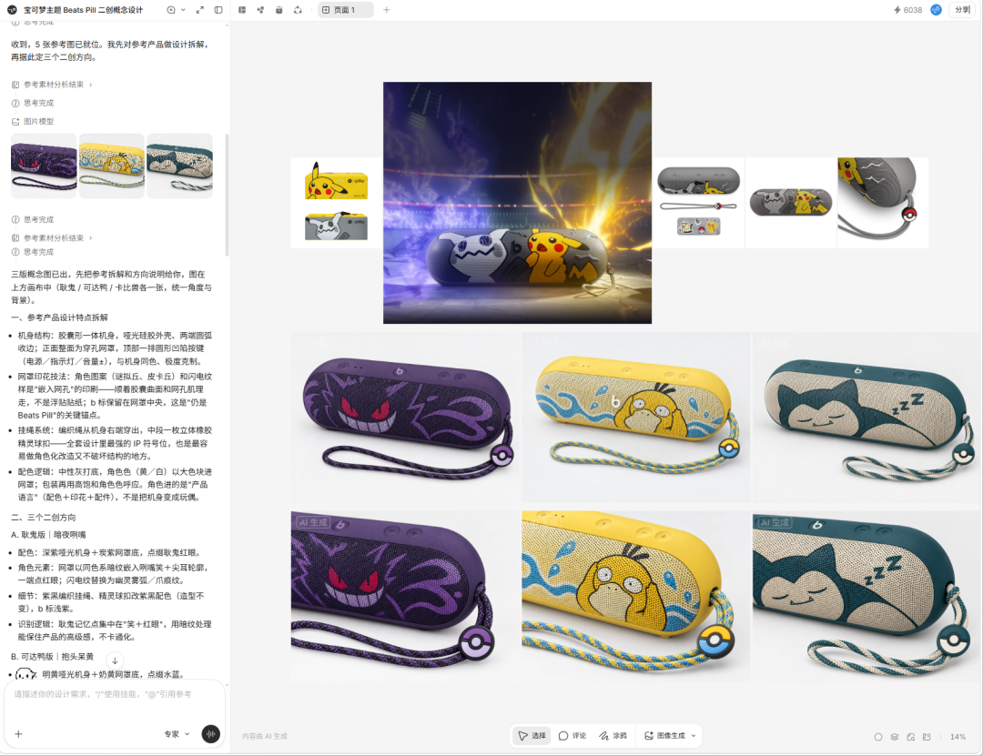
Task: Click the 分享 share button
Action: pyautogui.click(x=962, y=10)
